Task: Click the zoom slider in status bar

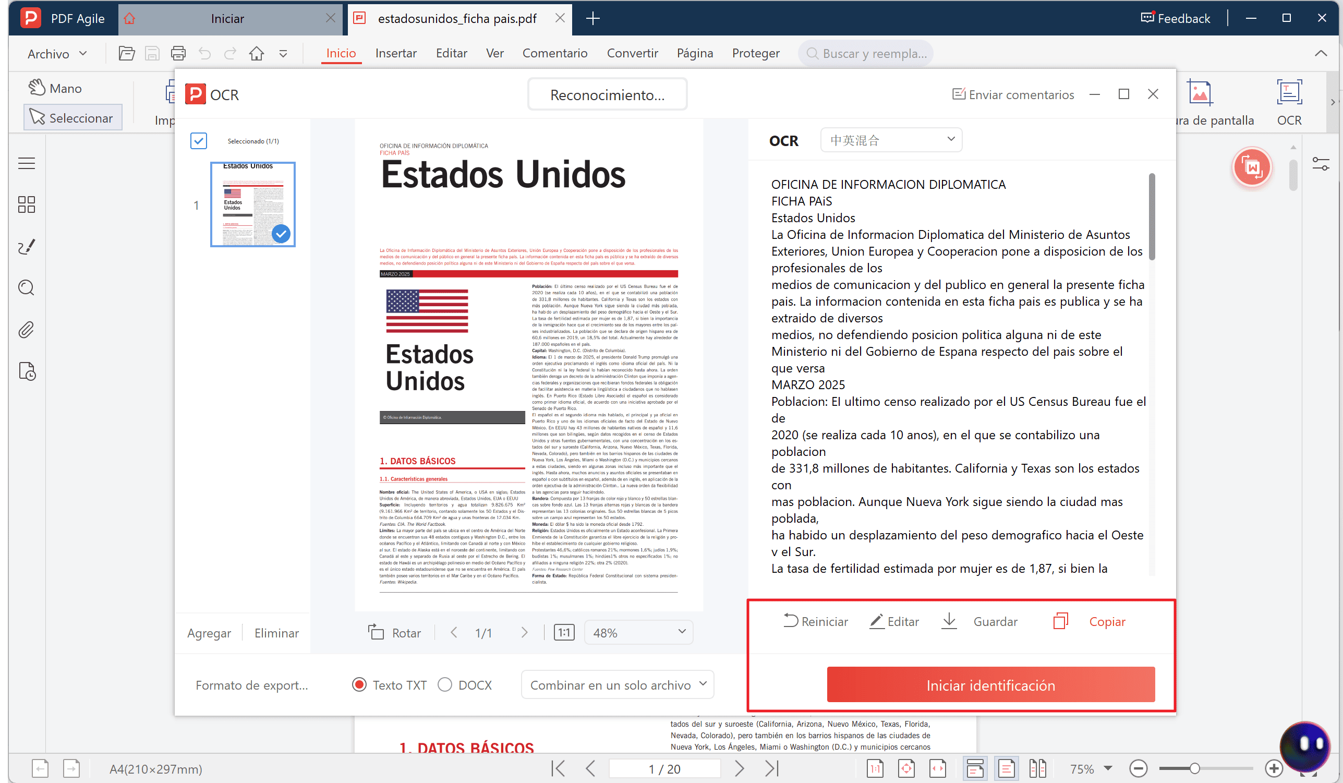Action: click(x=1205, y=768)
